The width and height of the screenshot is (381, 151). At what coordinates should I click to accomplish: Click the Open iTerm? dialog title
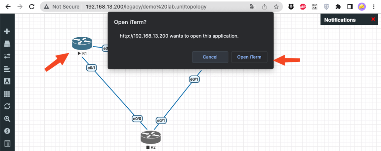(x=130, y=22)
